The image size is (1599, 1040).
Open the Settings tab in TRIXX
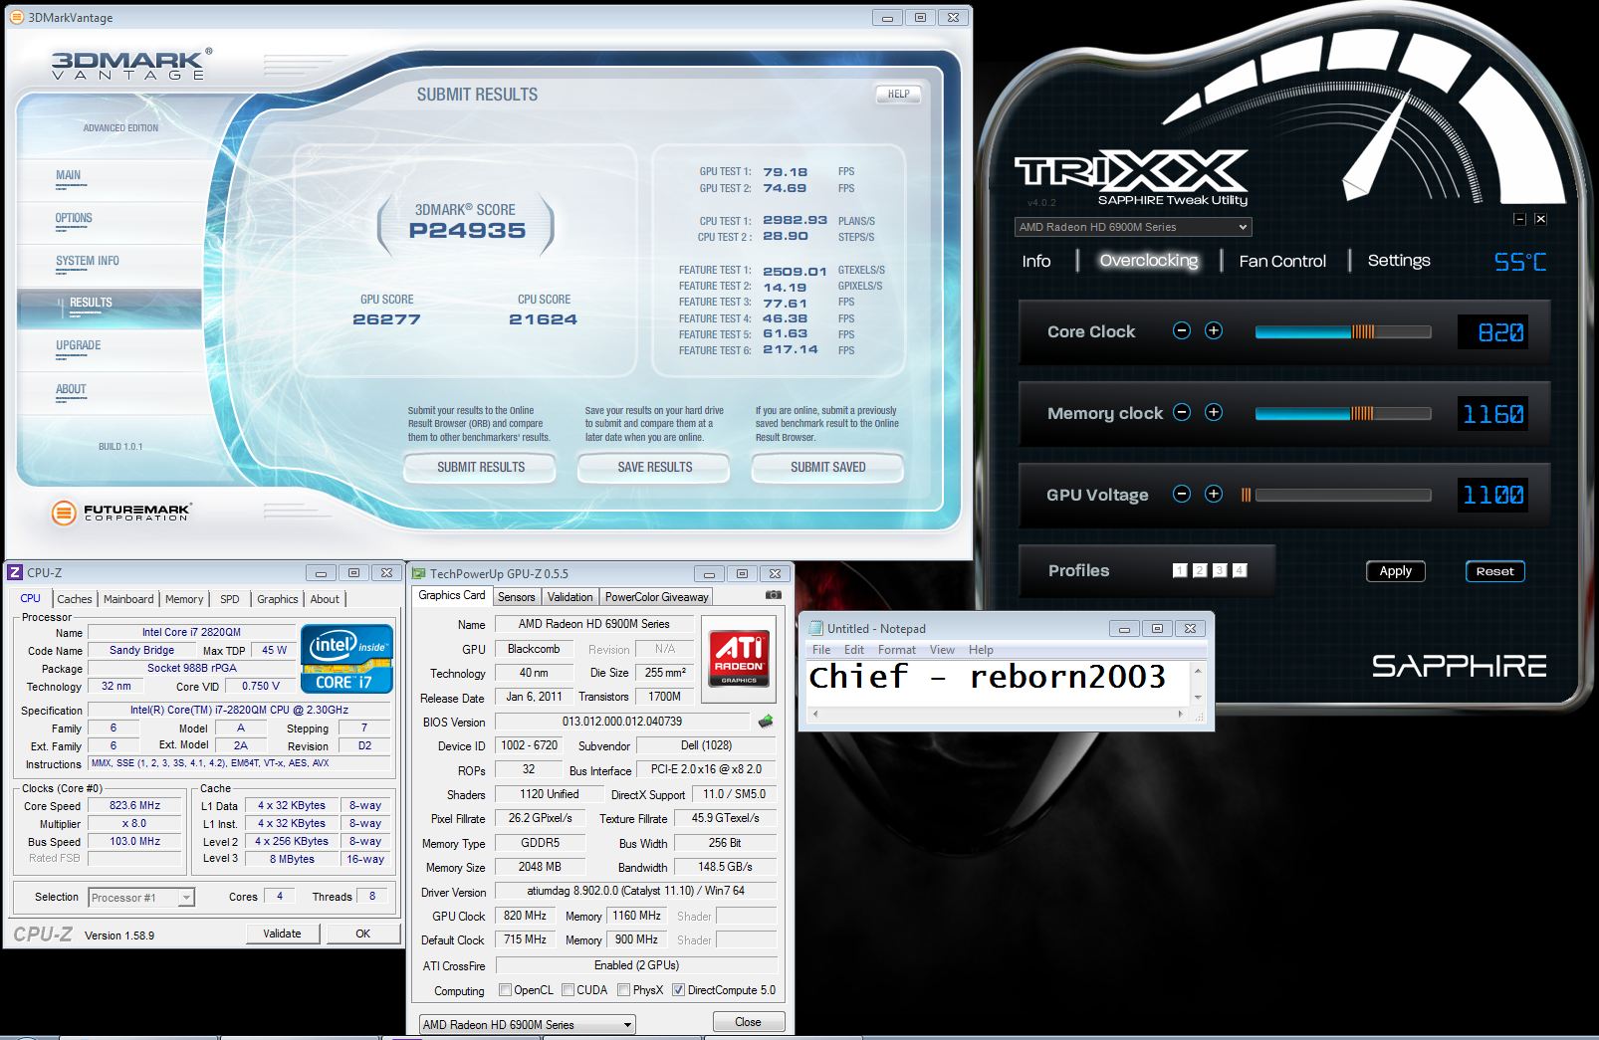point(1399,261)
